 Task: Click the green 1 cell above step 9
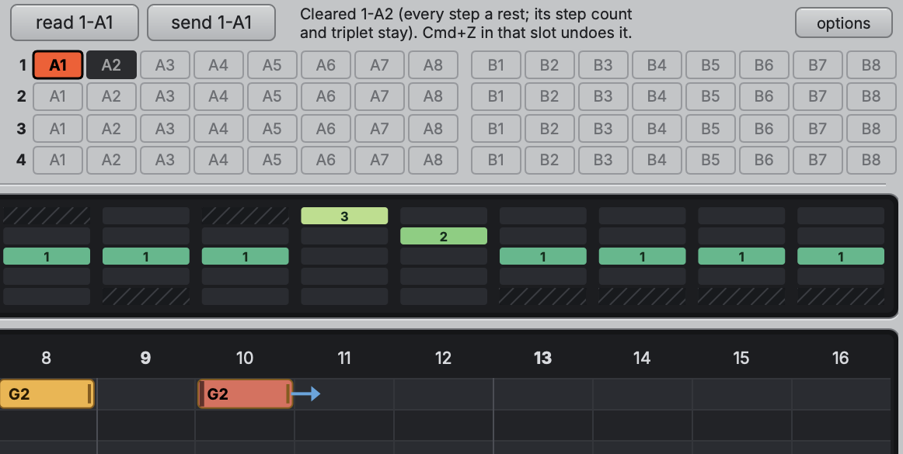tap(145, 256)
